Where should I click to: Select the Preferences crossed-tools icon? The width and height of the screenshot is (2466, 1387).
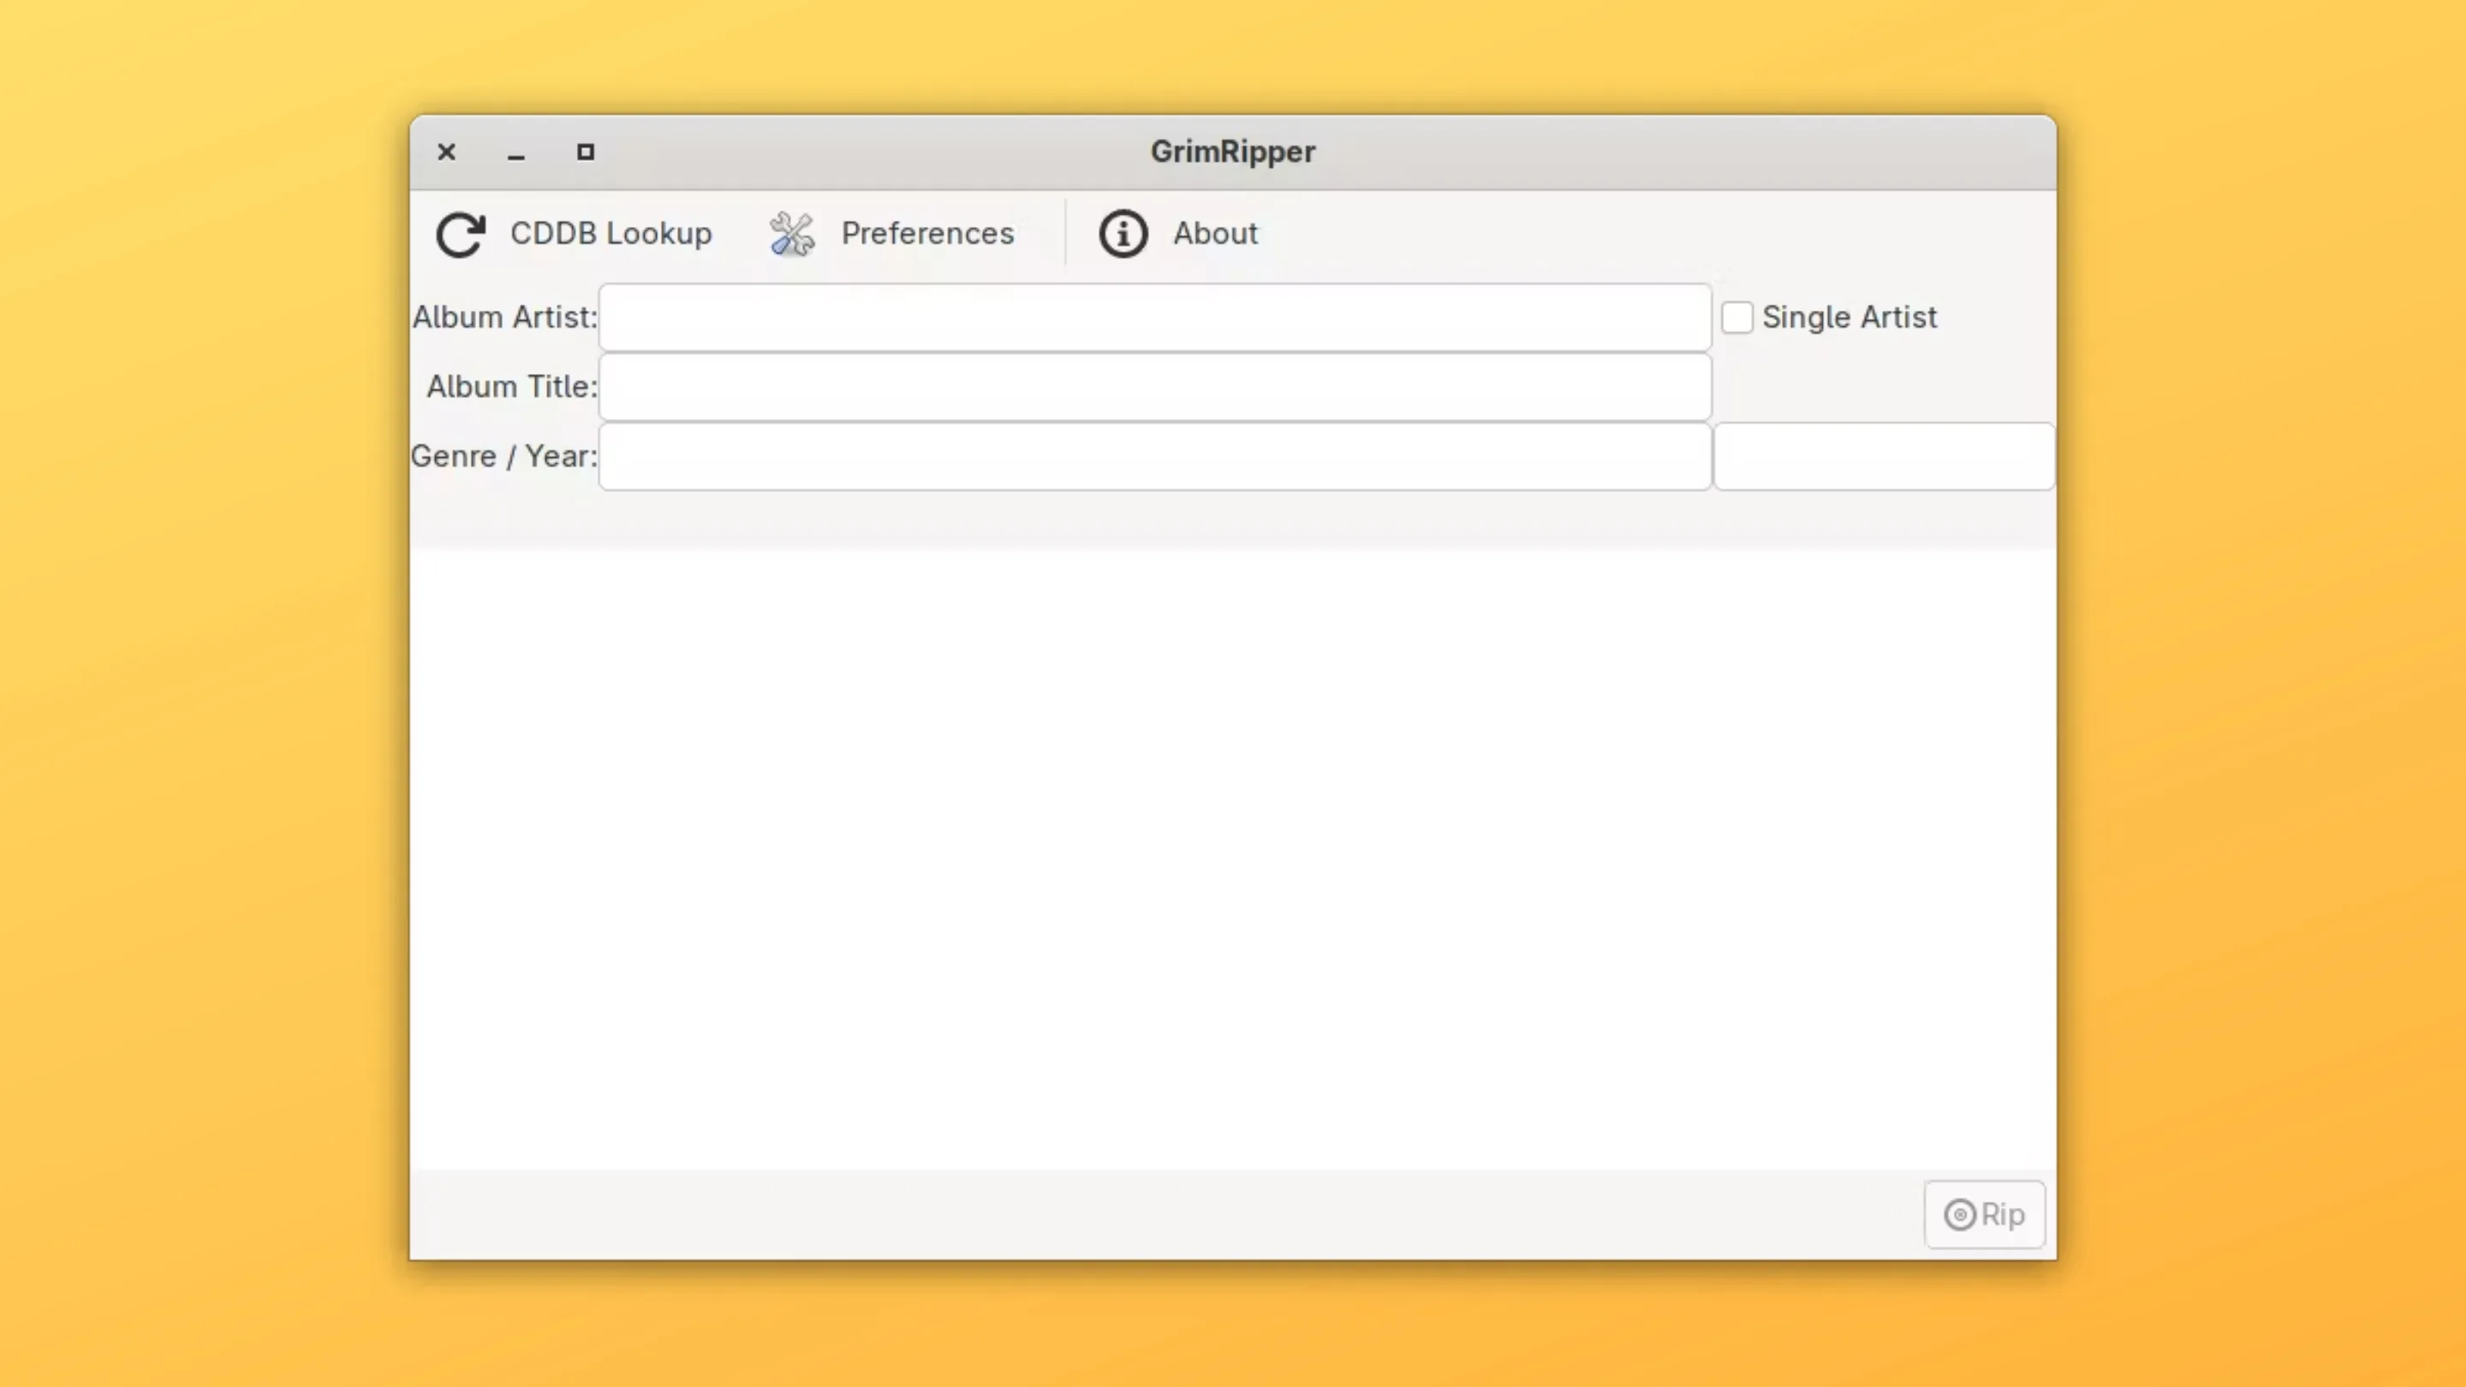click(x=790, y=234)
